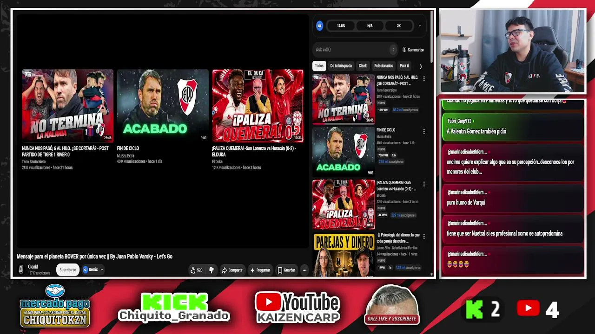Click the Suscribirse button
595x334 pixels.
pyautogui.click(x=68, y=270)
